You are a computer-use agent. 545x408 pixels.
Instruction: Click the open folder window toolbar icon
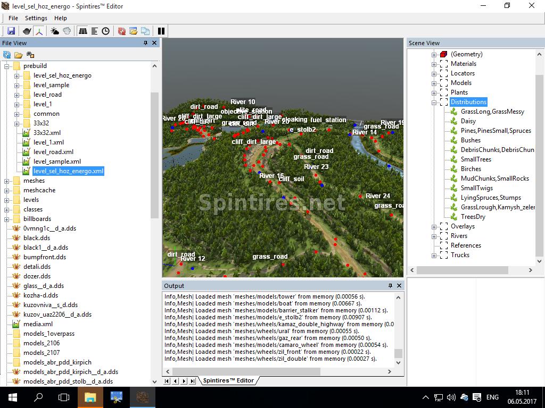click(x=134, y=31)
